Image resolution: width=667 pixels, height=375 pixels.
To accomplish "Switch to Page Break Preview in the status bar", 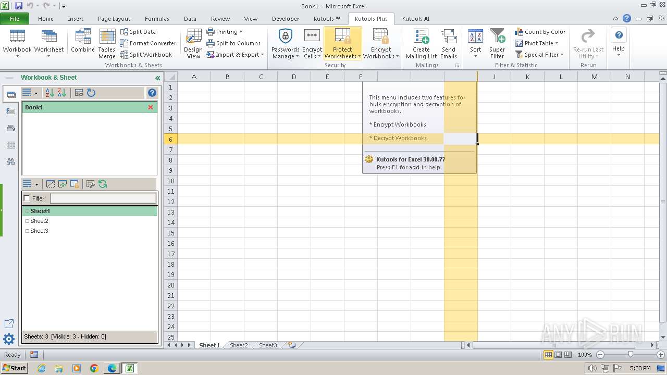I will click(x=568, y=355).
